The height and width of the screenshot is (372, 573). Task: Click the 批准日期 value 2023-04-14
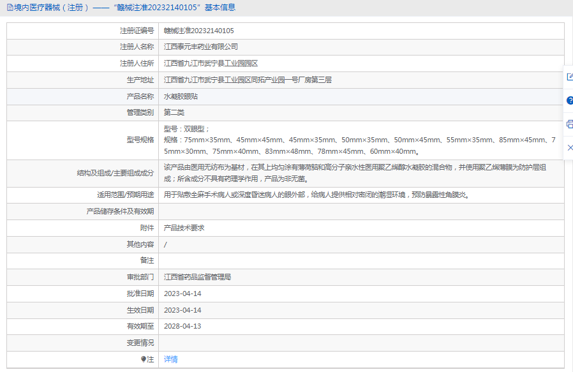182,294
